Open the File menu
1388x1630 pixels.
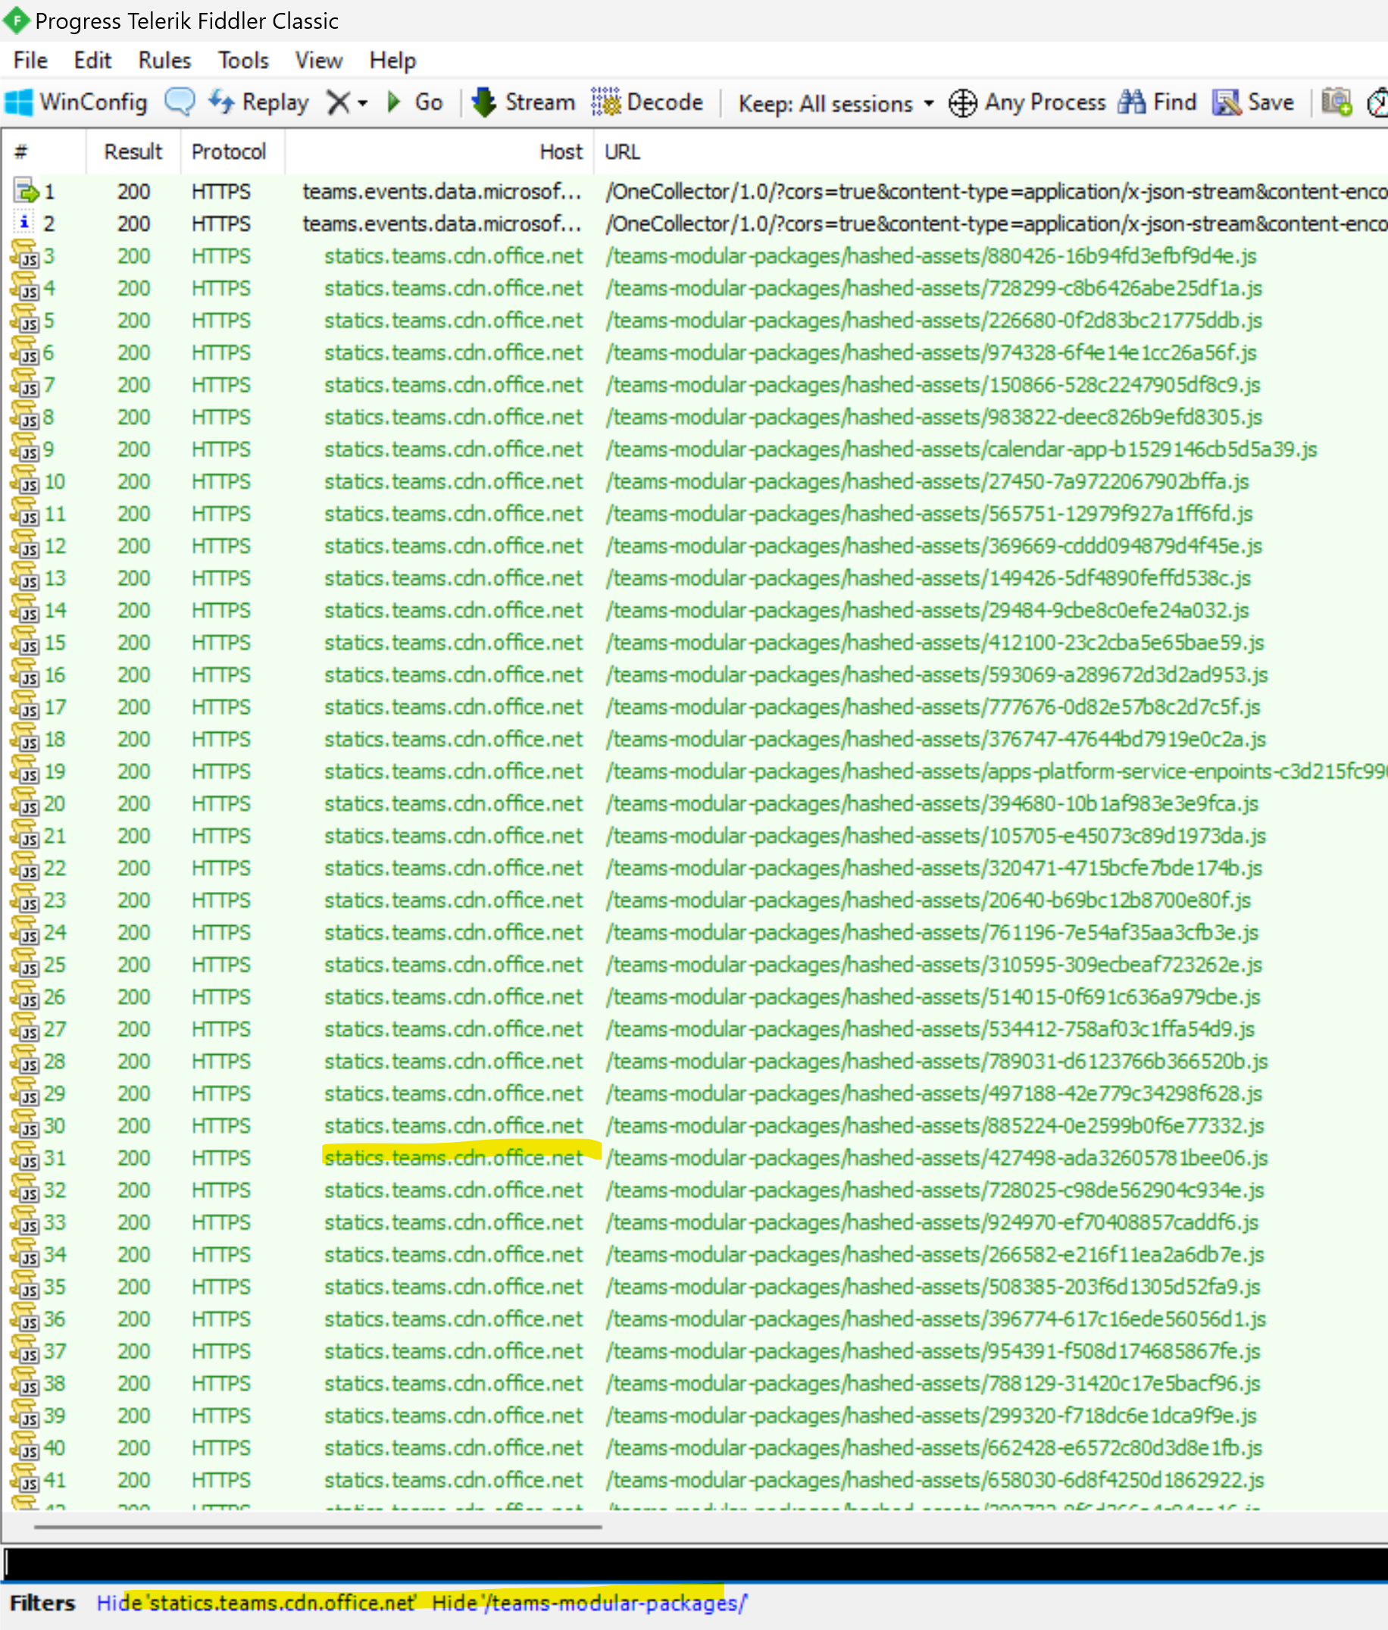coord(30,61)
